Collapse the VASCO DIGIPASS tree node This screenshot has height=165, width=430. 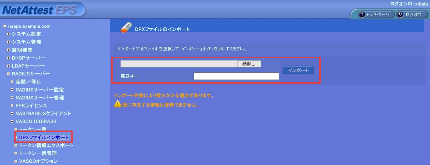point(12,121)
